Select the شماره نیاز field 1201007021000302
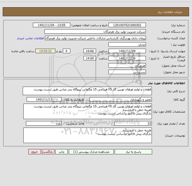The image size is (192, 186). (x=127, y=25)
